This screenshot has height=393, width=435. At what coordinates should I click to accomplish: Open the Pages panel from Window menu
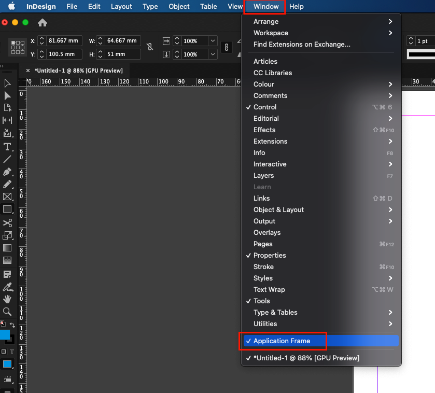pyautogui.click(x=263, y=244)
